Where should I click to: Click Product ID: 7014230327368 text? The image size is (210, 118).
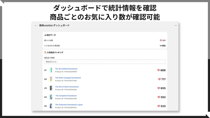[66, 81]
